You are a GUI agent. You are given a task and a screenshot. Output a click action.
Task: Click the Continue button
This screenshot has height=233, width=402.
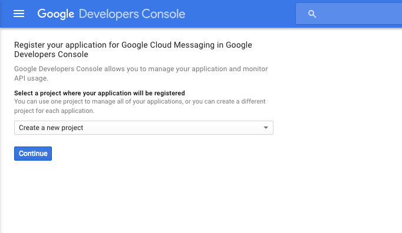click(33, 154)
